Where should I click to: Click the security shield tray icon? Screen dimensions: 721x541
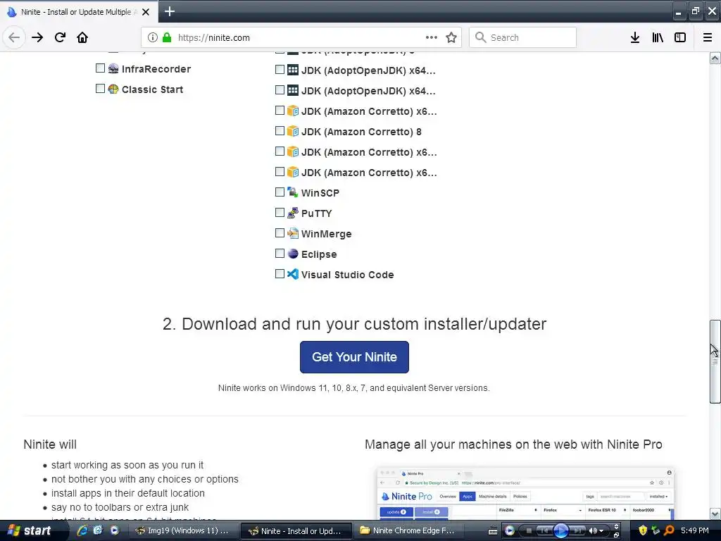[x=644, y=530]
